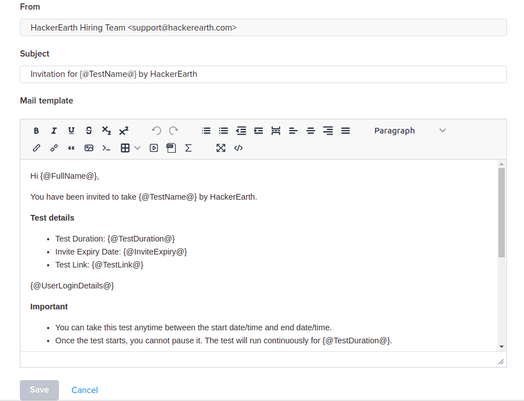Viewport: 524px width, 401px height.
Task: Click the 'Invite Expiry Date' bullet
Action: pos(121,252)
